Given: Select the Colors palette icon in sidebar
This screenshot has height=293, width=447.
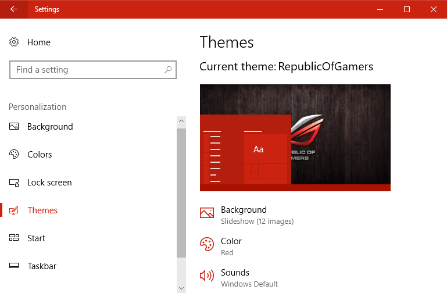Looking at the screenshot, I should pyautogui.click(x=14, y=154).
